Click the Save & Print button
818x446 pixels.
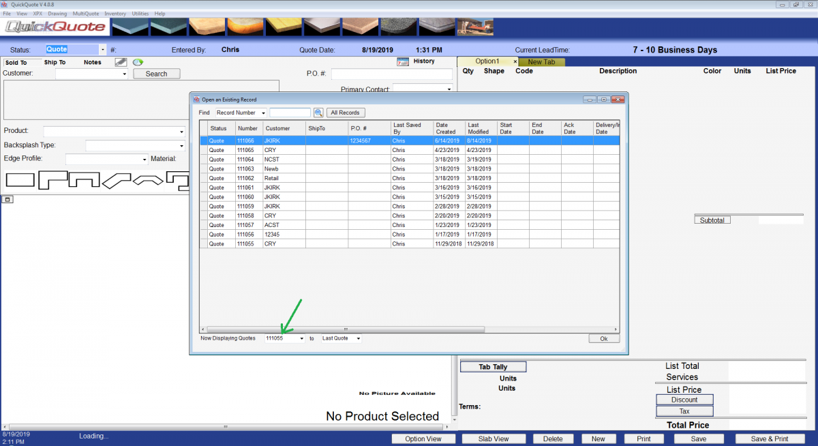(770, 439)
